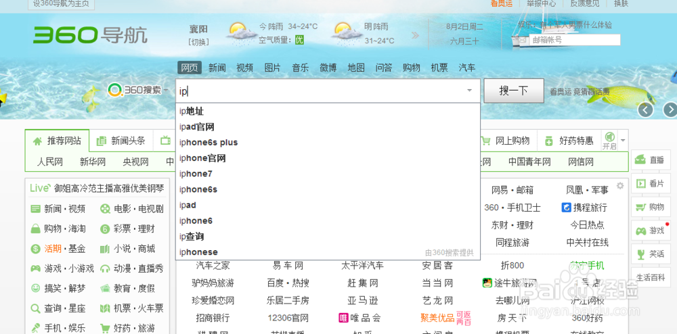
Task: Open 12306官网 link
Action: [x=288, y=318]
